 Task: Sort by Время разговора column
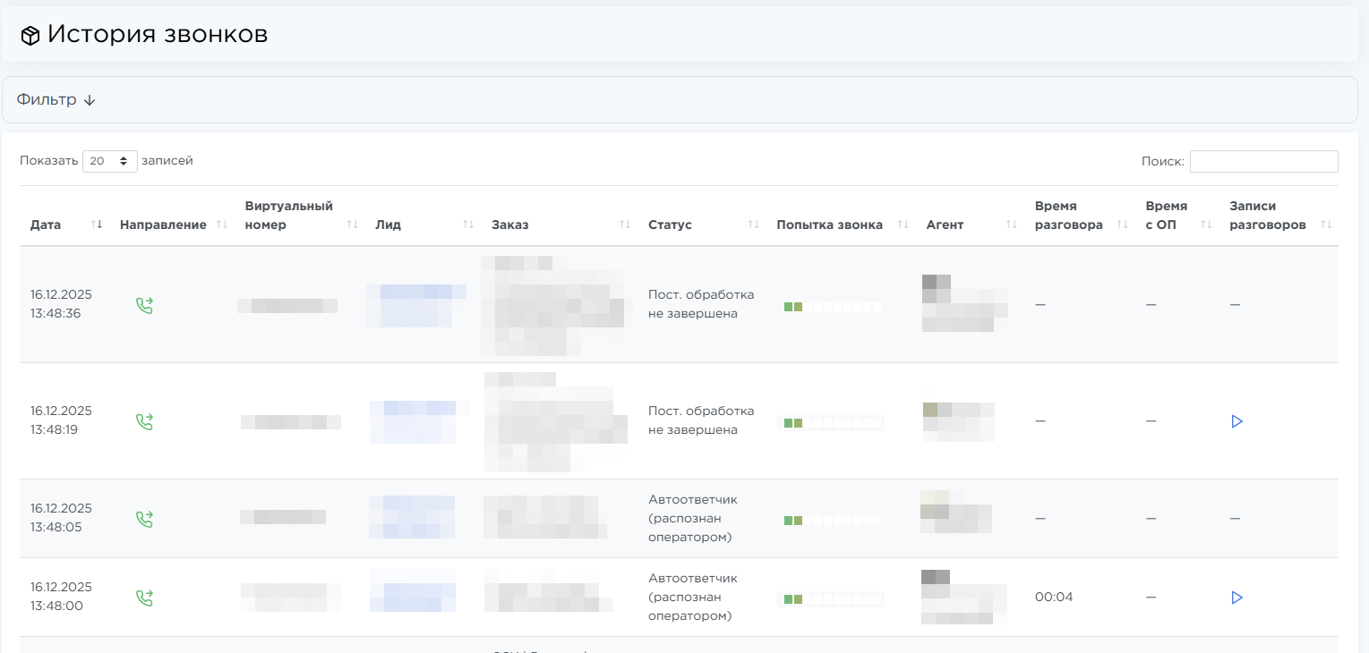1068,216
